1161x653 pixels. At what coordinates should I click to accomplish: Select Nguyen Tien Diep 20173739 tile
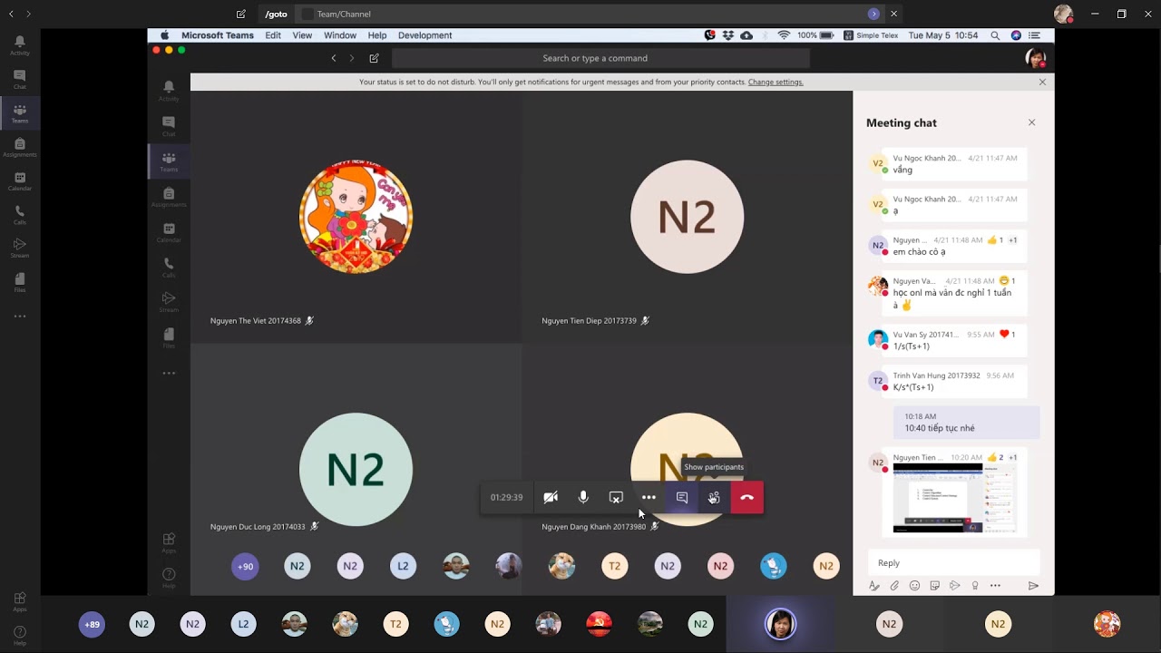tap(688, 217)
